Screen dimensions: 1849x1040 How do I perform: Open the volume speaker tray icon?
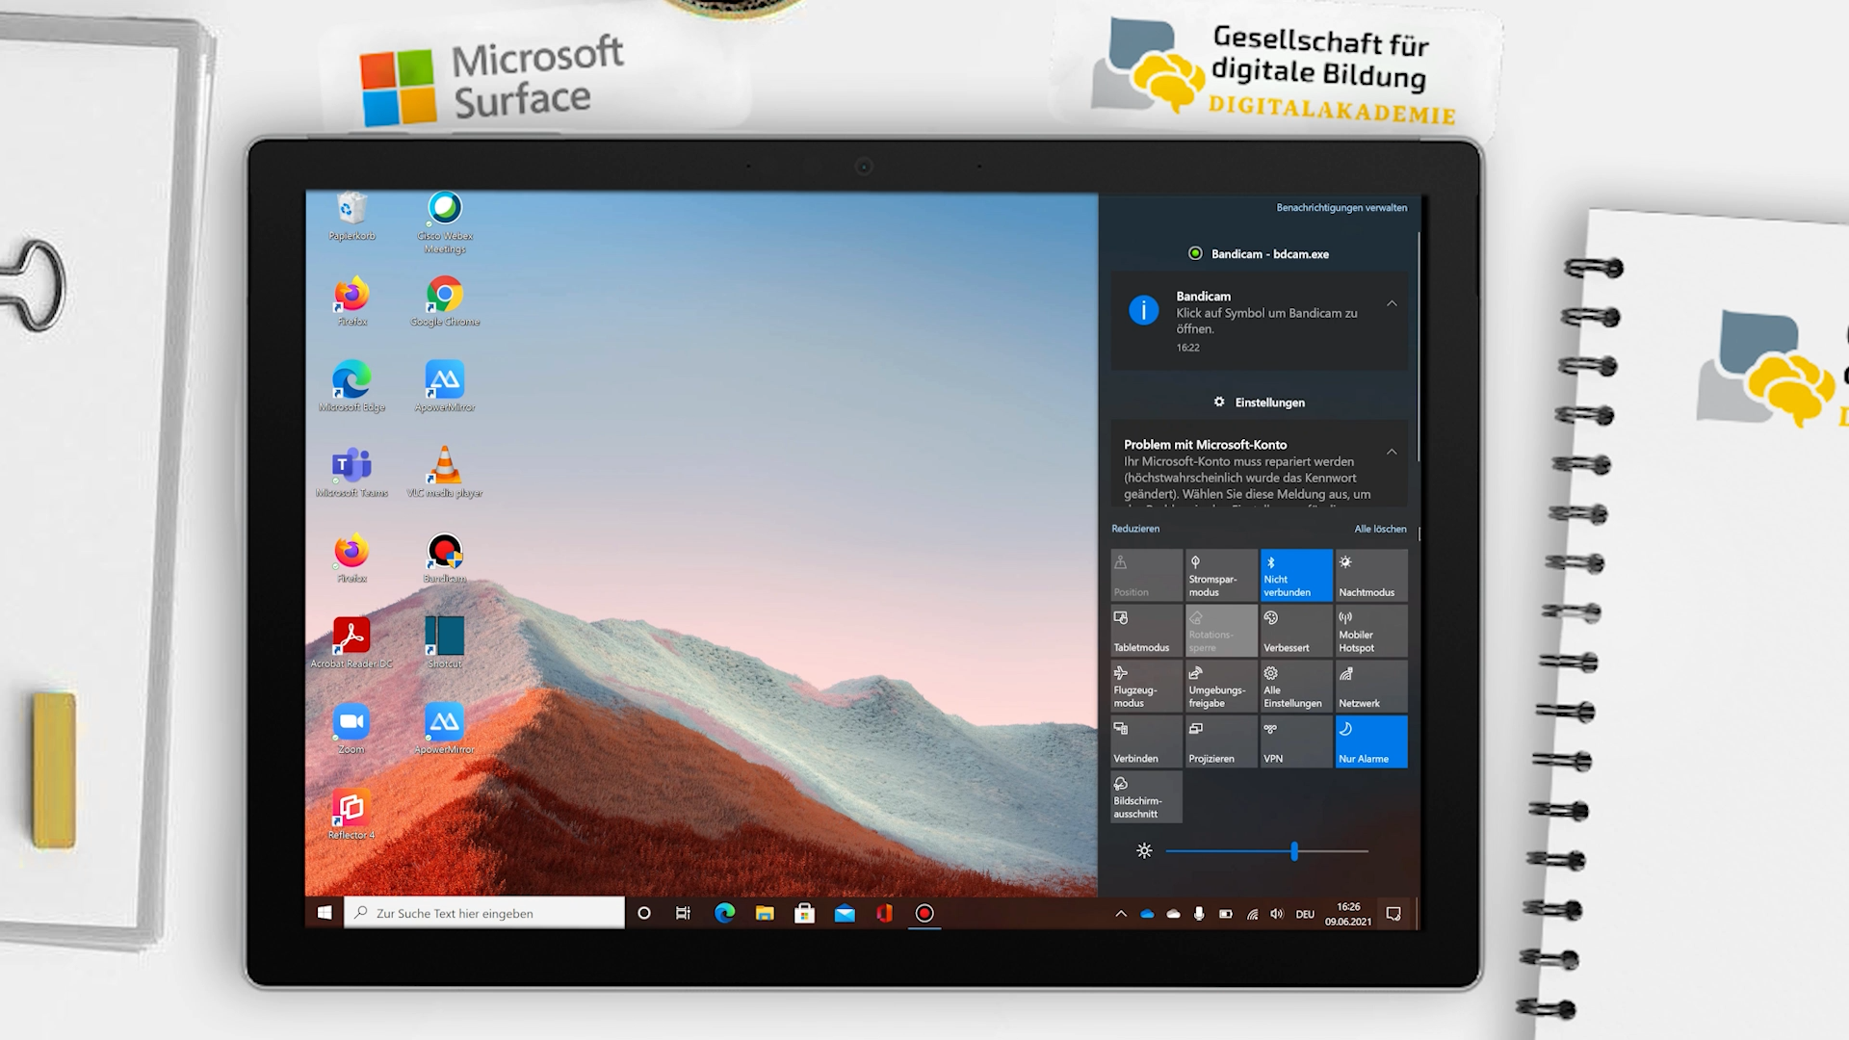[1277, 914]
